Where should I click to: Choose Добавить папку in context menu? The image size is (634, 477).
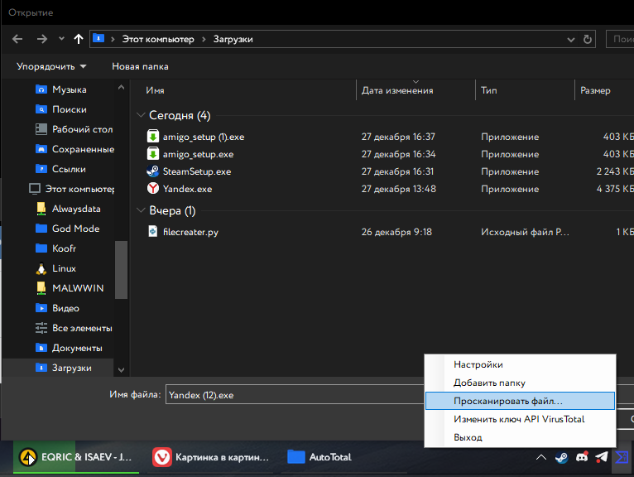pyautogui.click(x=520, y=383)
